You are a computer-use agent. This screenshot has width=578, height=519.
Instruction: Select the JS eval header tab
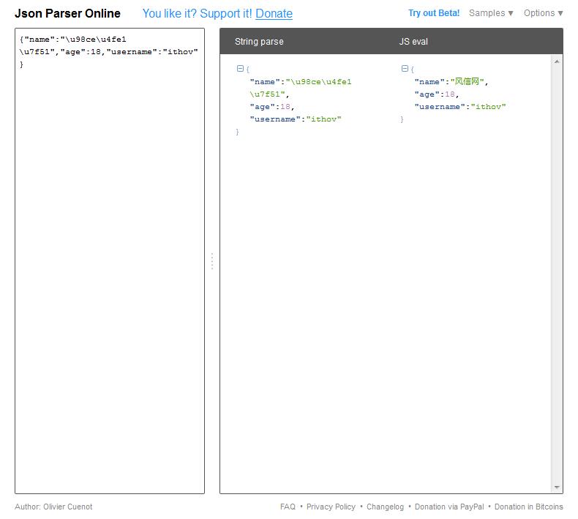pyautogui.click(x=413, y=42)
